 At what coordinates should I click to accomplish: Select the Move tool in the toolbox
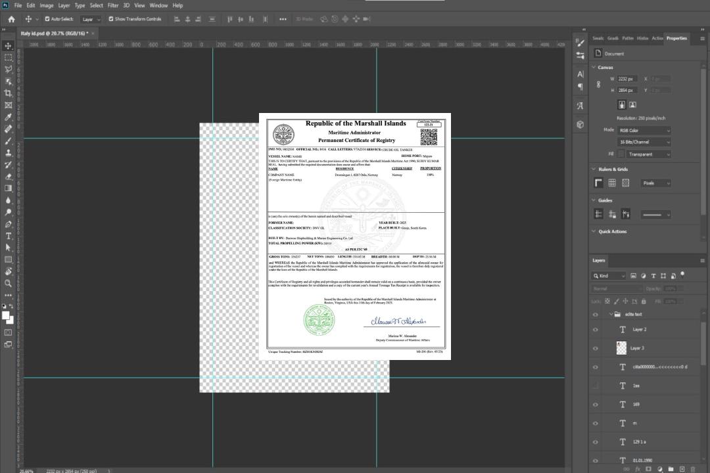click(8, 46)
